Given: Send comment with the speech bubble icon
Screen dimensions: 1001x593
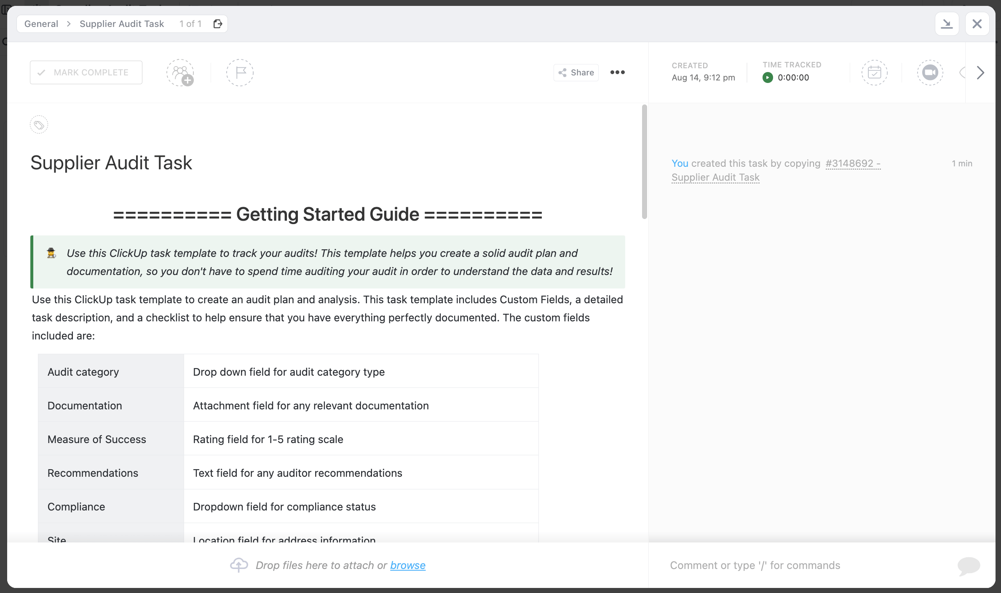Looking at the screenshot, I should pyautogui.click(x=968, y=565).
